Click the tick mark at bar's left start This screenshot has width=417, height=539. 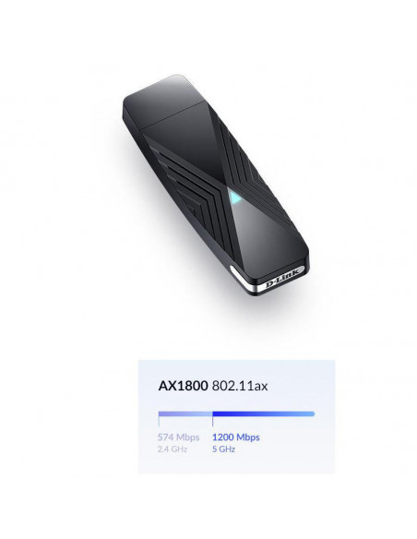pyautogui.click(x=159, y=419)
